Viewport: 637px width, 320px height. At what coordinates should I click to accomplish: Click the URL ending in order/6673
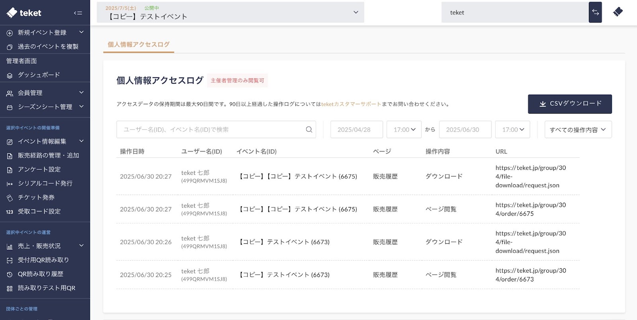(x=531, y=275)
